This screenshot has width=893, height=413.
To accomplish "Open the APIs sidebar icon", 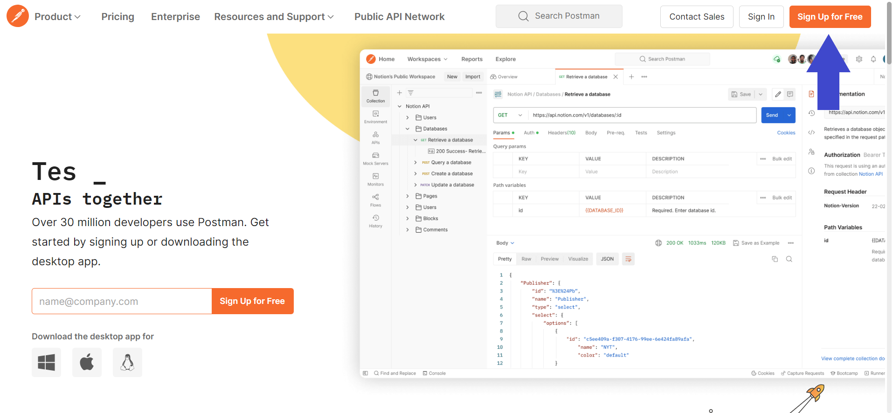I will pos(375,138).
